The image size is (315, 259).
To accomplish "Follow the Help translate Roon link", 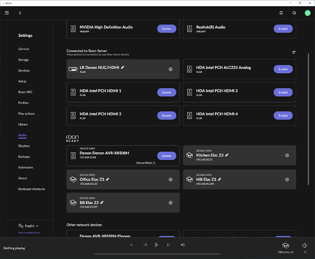I will 29,233.
